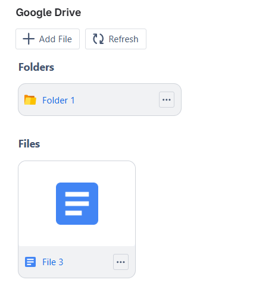Screen dimensions: 253x308
Task: Open the Folder 1 link
Action: point(58,100)
